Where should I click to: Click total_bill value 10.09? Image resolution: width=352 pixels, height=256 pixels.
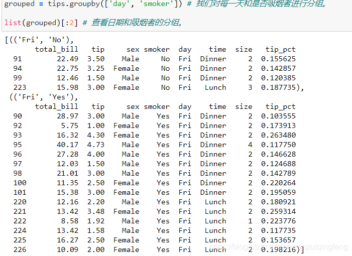[68, 249]
